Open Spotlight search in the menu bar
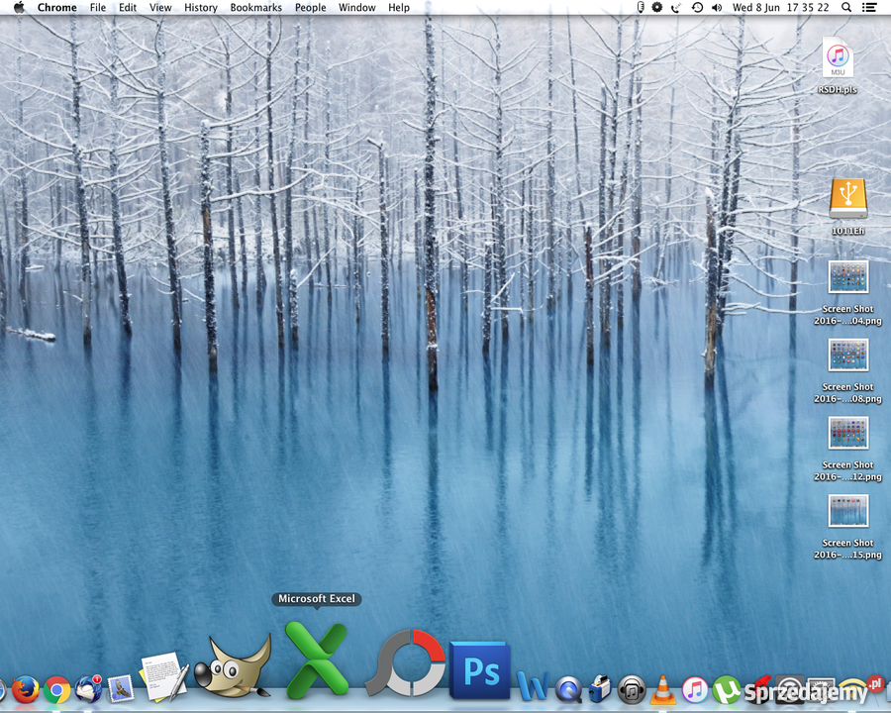Image resolution: width=891 pixels, height=713 pixels. [845, 8]
